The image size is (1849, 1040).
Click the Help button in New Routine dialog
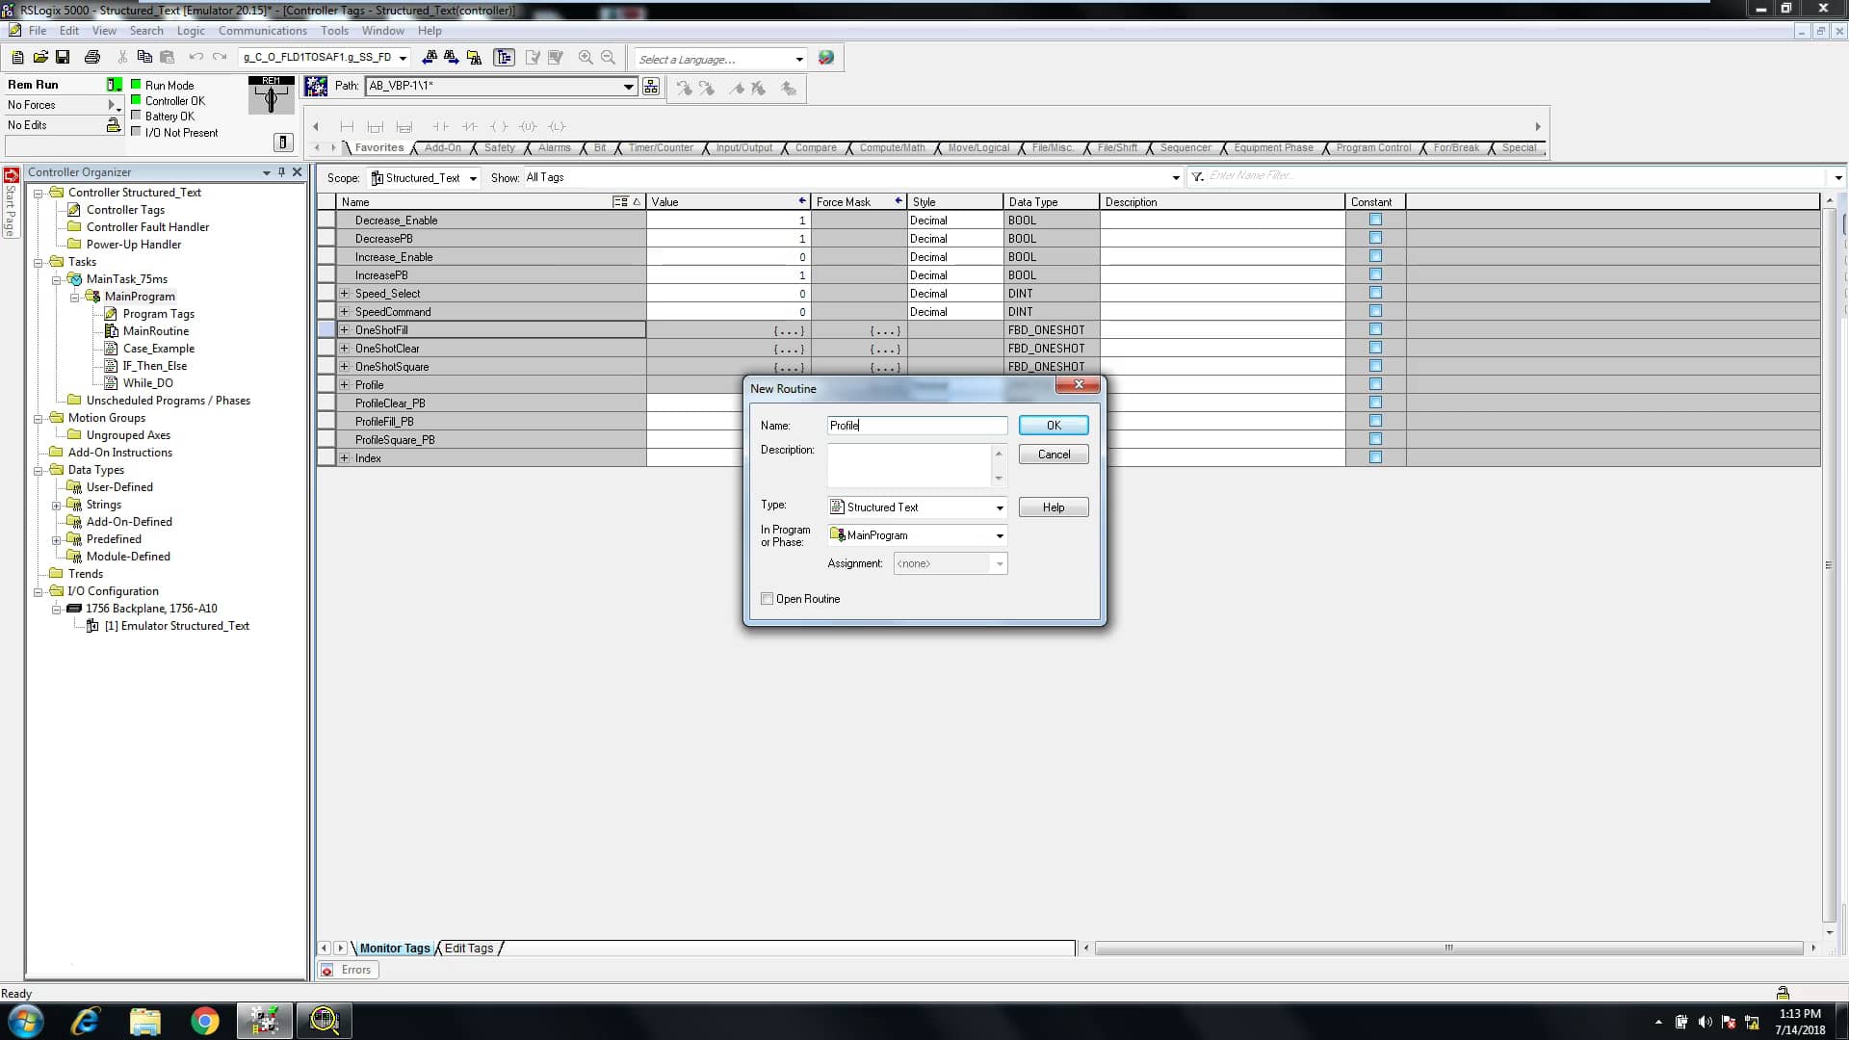tap(1054, 507)
